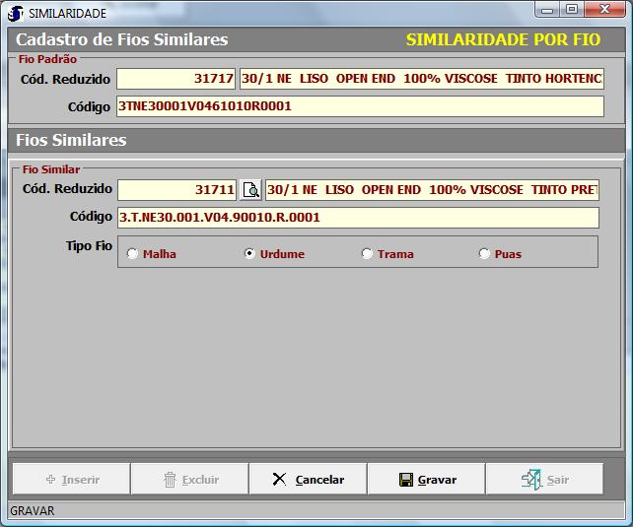Viewport: 633px width, 527px height.
Task: Click Fio Similar Cód. Reduzido field 31711
Action: [x=176, y=190]
